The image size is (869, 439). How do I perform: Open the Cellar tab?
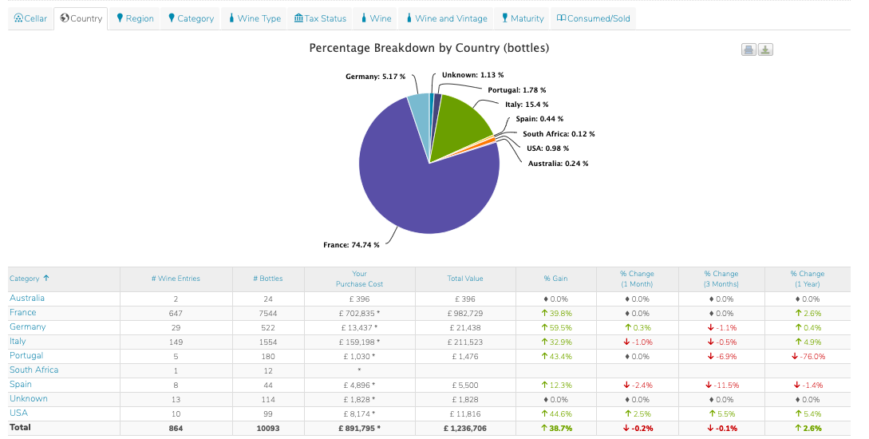tap(31, 18)
